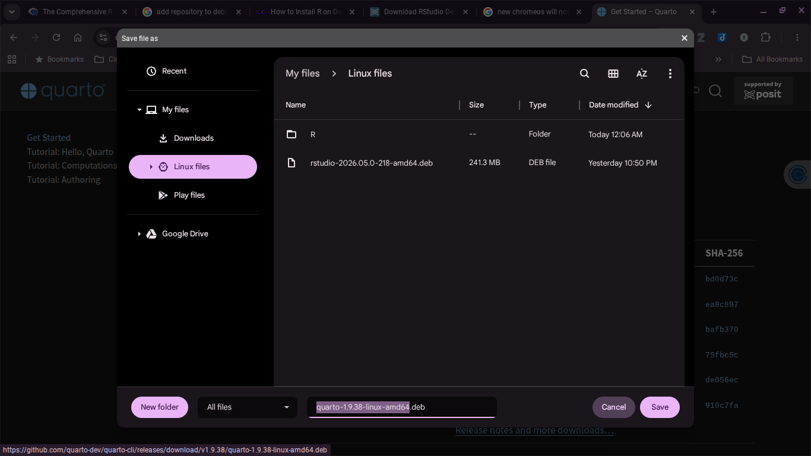The height and width of the screenshot is (456, 811).
Task: Open search in the file dialog
Action: coord(584,74)
